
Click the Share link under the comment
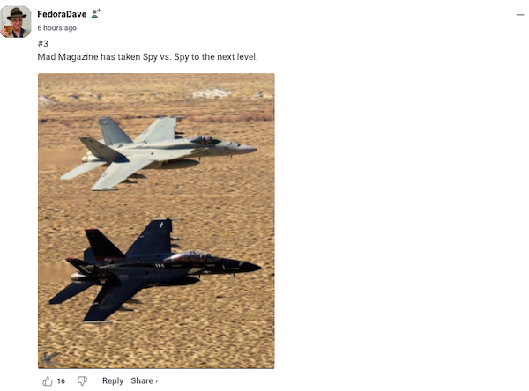click(x=142, y=381)
